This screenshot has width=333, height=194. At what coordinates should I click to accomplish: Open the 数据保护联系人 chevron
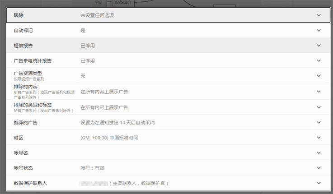tap(319, 183)
